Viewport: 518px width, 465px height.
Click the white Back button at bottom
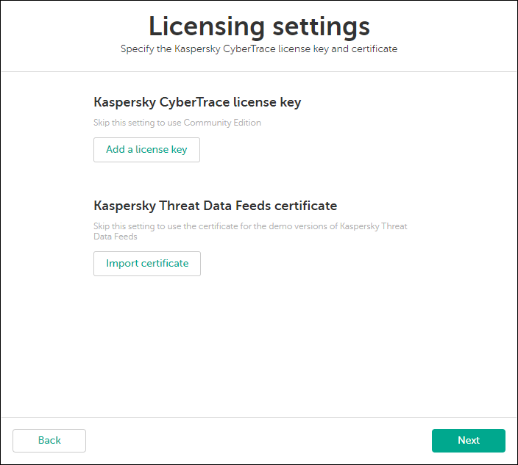coord(49,441)
